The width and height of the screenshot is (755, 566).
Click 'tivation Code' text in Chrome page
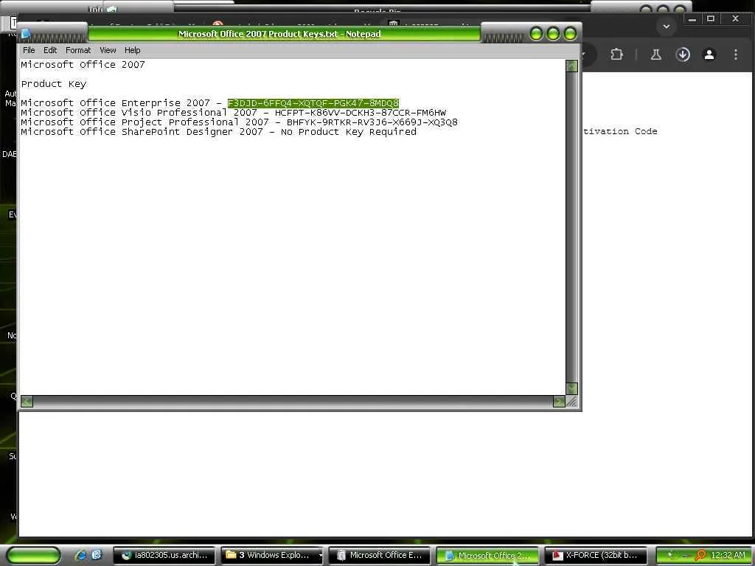click(x=620, y=131)
